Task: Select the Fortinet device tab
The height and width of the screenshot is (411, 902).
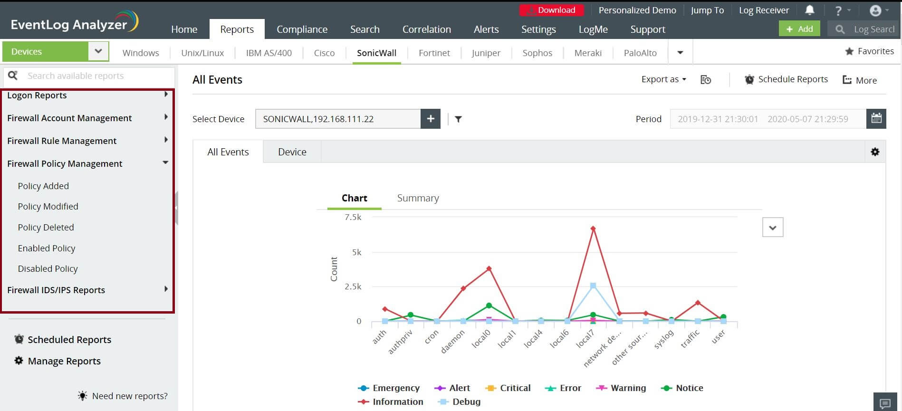Action: 434,53
